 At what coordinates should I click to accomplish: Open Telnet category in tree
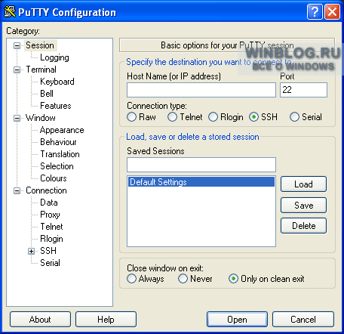[51, 227]
